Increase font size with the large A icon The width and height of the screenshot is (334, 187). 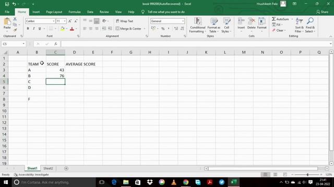pyautogui.click(x=70, y=21)
